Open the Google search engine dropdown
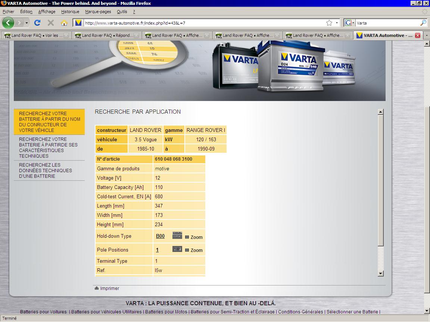The height and width of the screenshot is (322, 430). coord(349,23)
